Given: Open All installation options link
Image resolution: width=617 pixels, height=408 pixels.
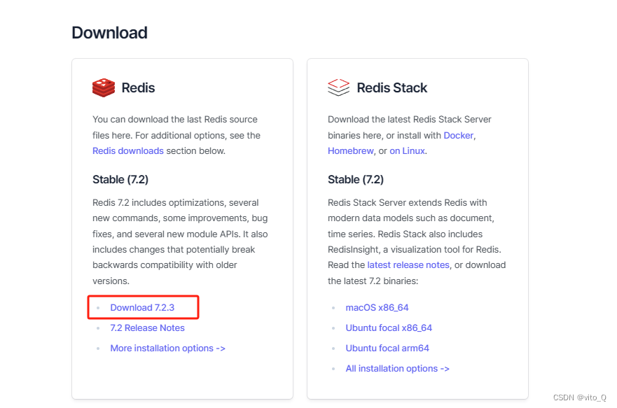Looking at the screenshot, I should click(397, 368).
